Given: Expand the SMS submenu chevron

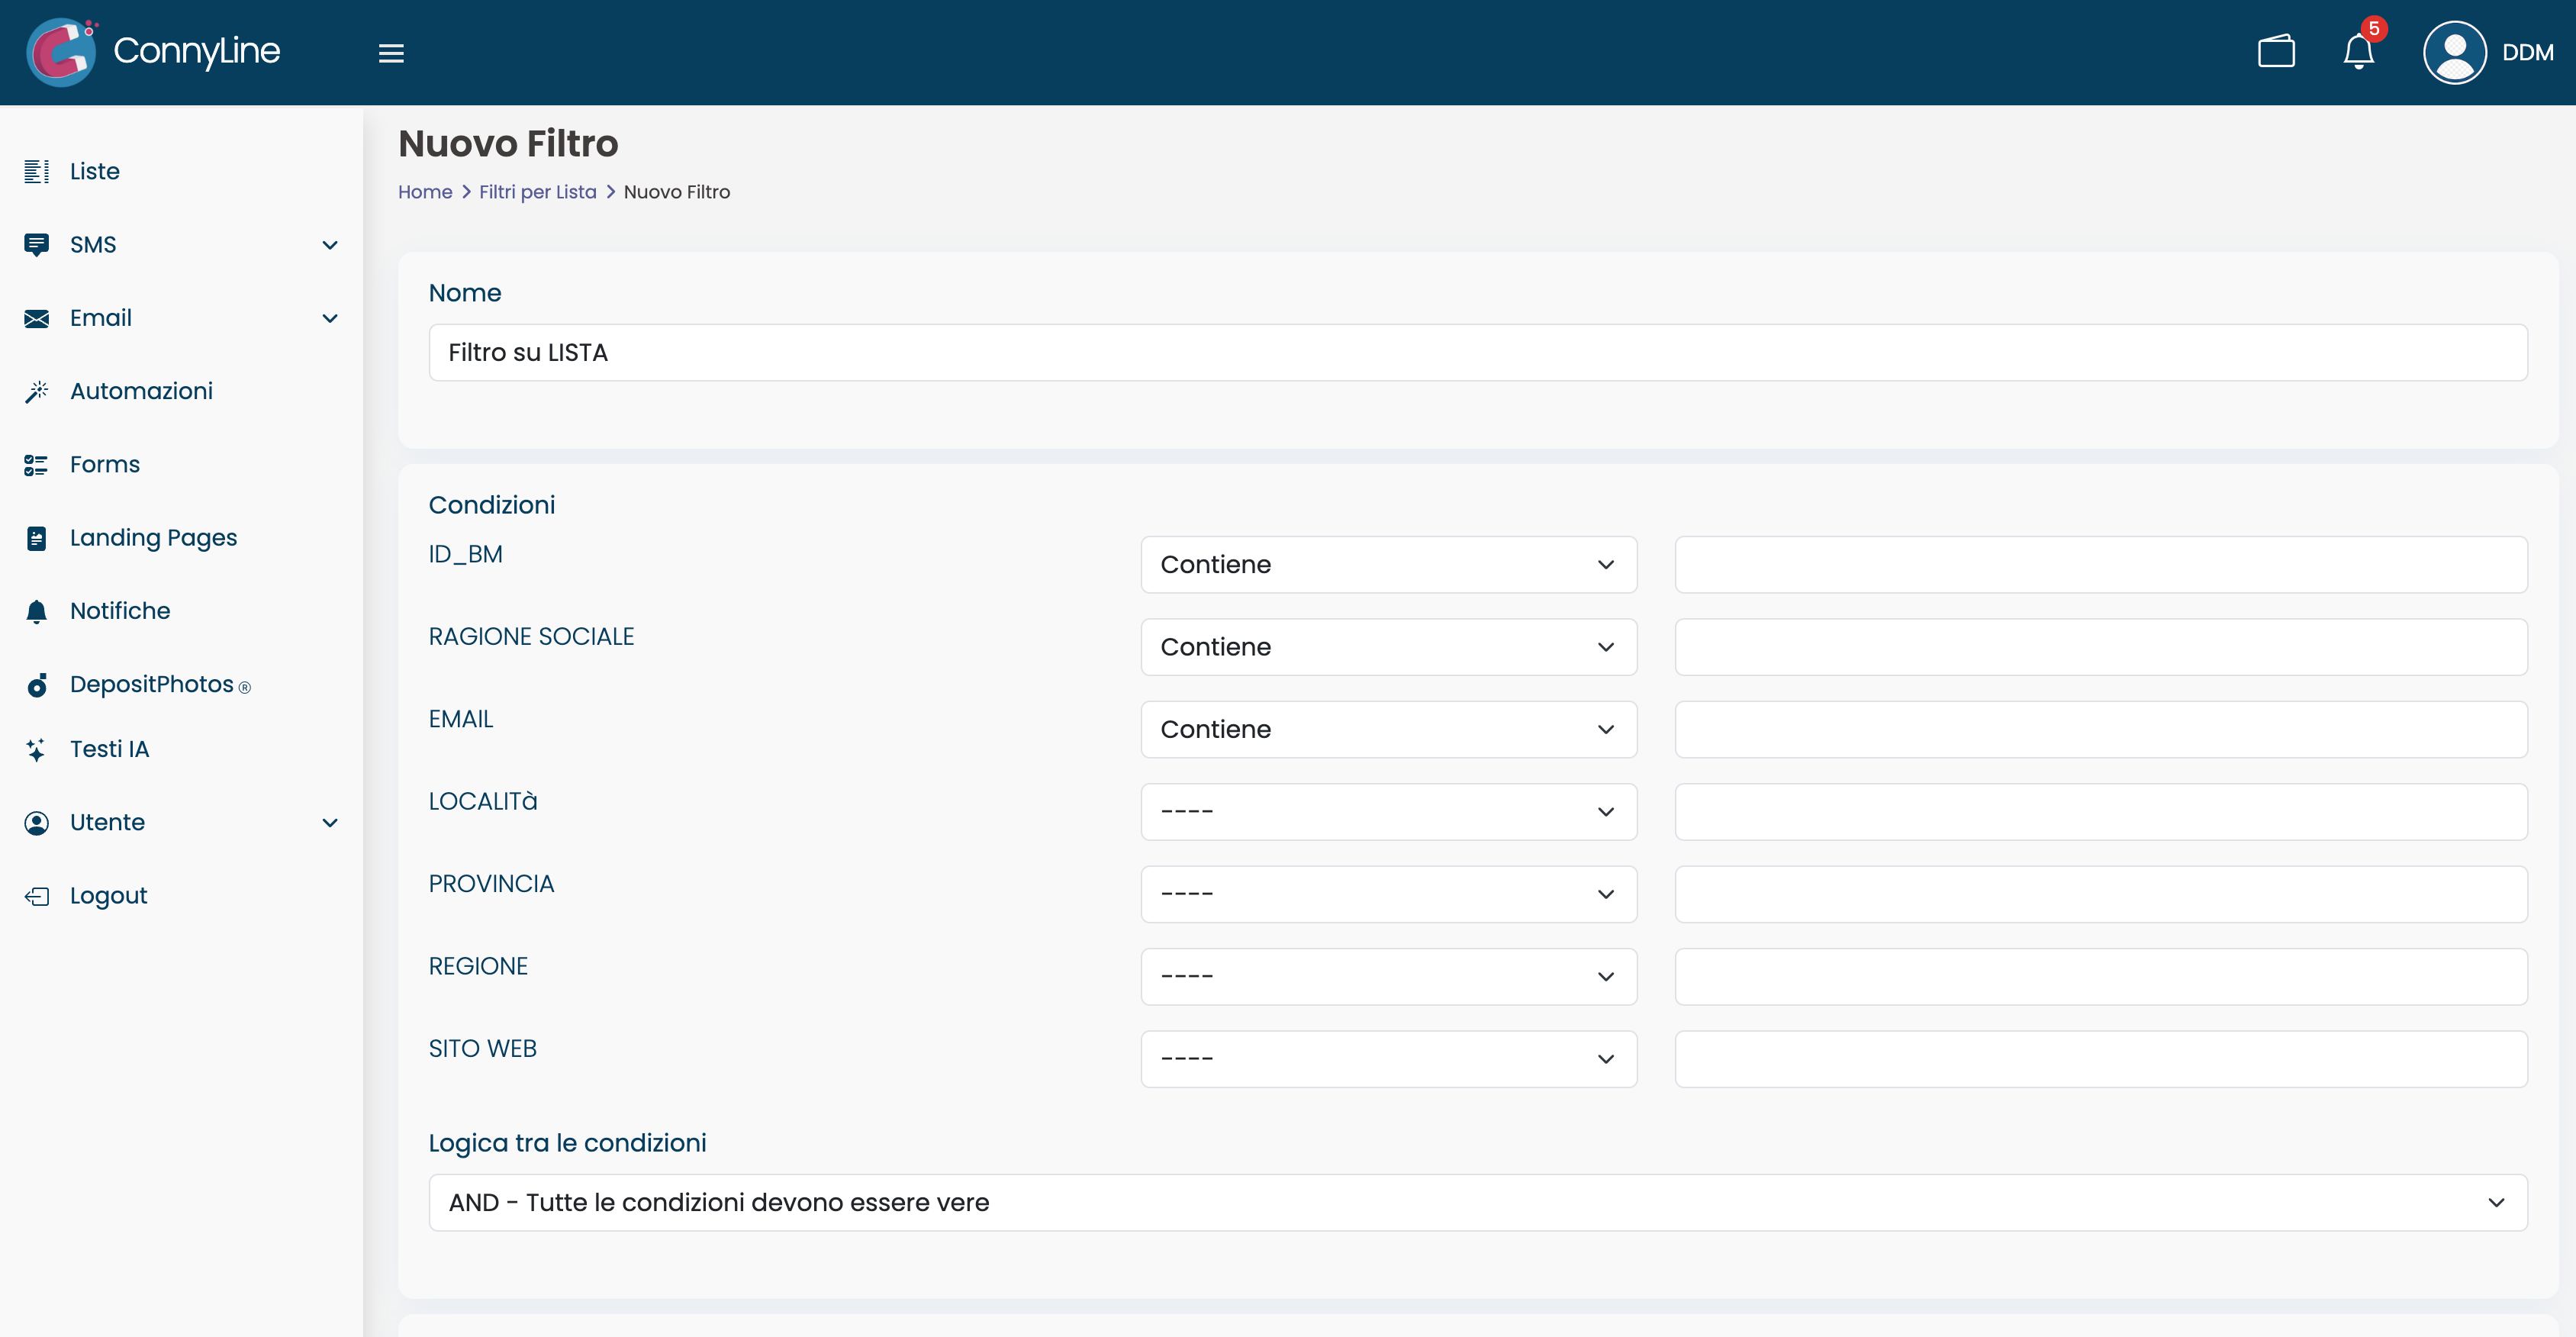Looking at the screenshot, I should pos(330,244).
